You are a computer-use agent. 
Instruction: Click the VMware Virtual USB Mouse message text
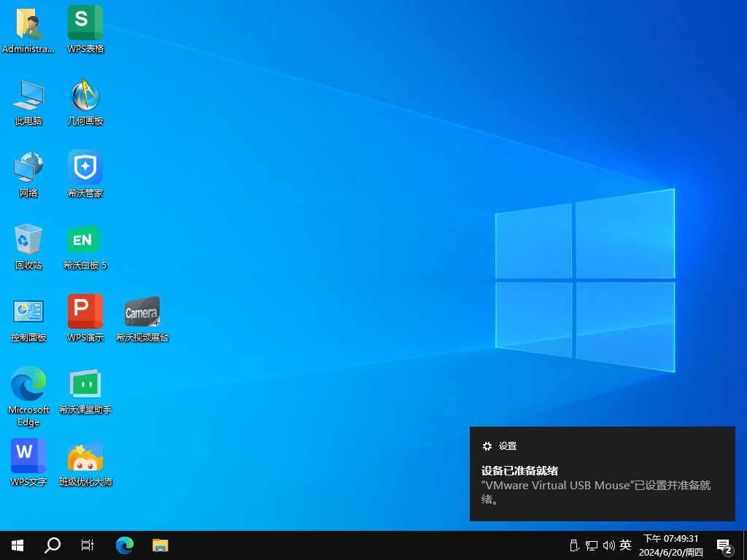[596, 492]
